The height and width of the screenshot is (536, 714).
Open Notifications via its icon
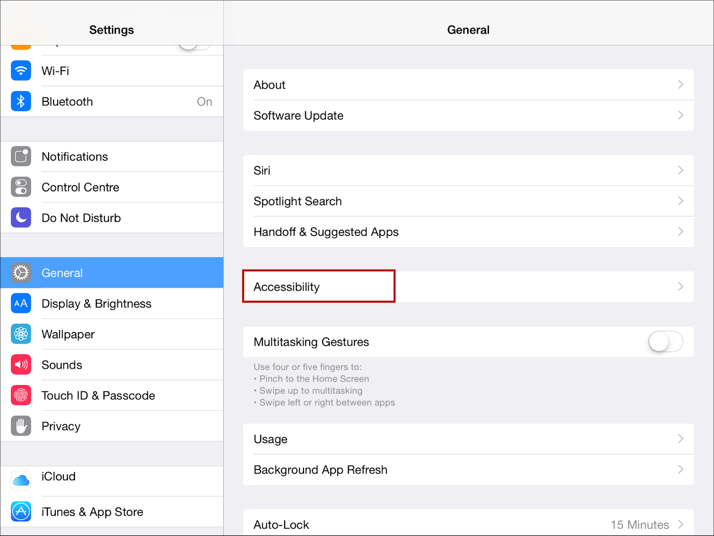pyautogui.click(x=21, y=156)
